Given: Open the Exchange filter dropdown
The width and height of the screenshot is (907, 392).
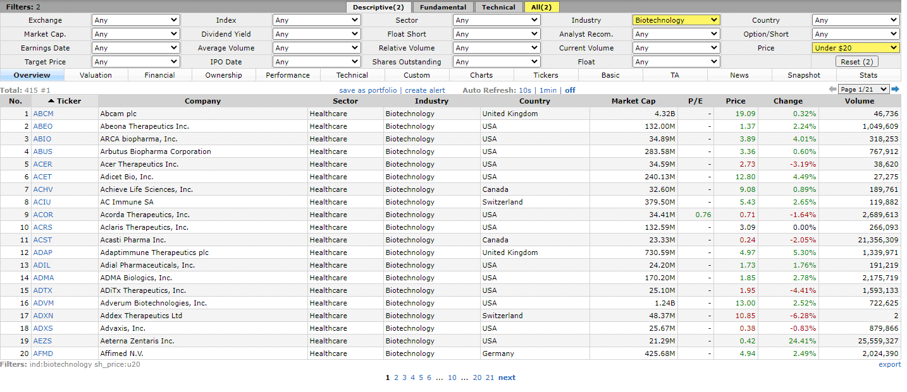Looking at the screenshot, I should click(x=136, y=20).
